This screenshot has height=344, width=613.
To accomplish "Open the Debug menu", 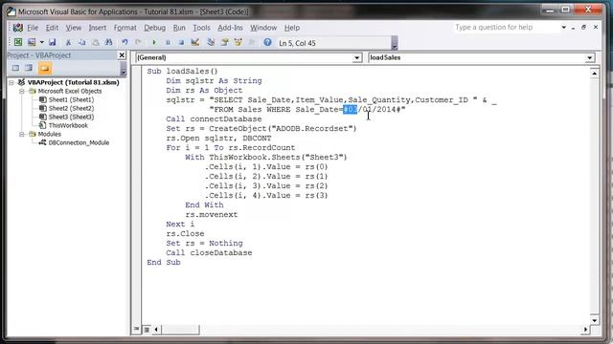I will 154,28.
